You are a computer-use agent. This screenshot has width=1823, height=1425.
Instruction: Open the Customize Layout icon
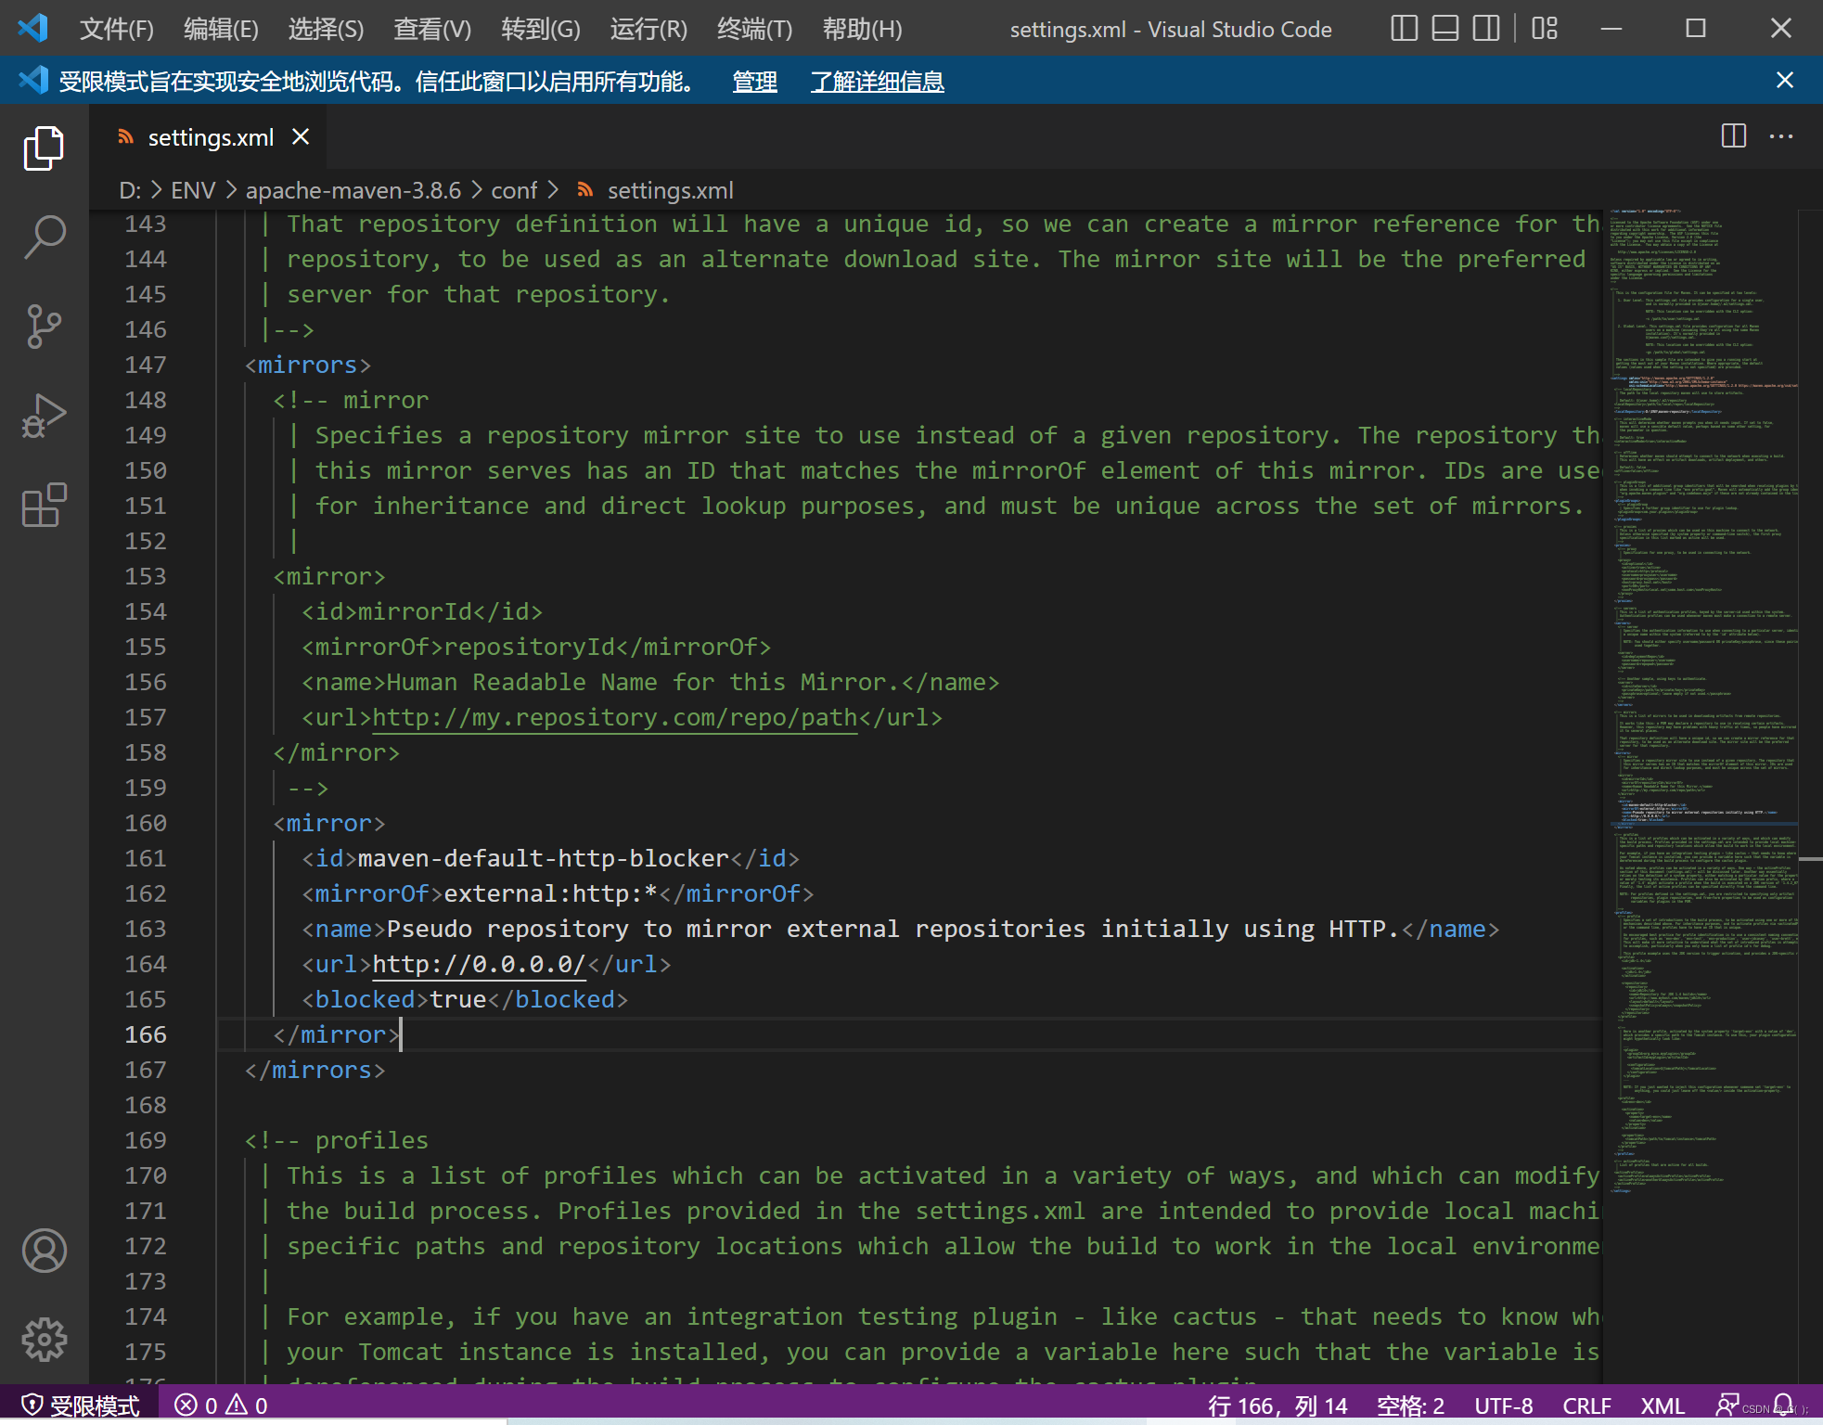click(1544, 29)
